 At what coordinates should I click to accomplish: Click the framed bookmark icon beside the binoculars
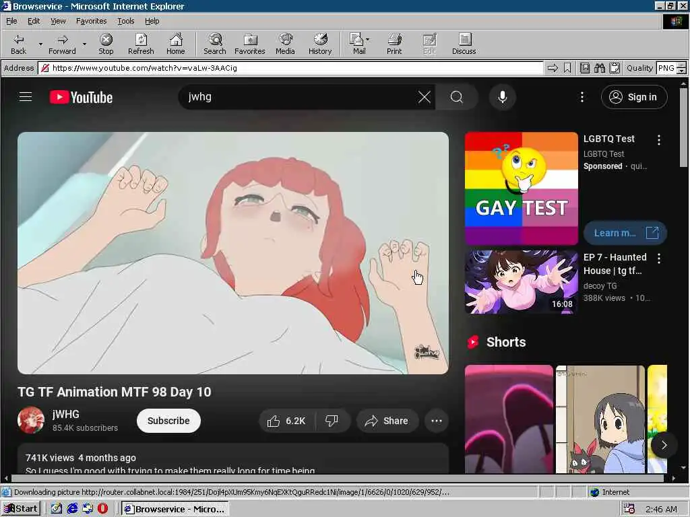(x=585, y=68)
